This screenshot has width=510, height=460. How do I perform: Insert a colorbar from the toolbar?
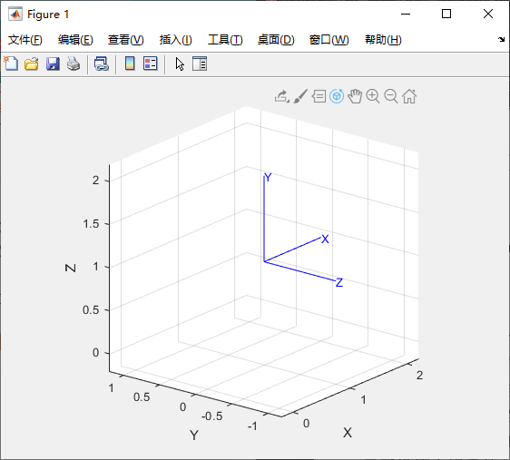(x=130, y=64)
